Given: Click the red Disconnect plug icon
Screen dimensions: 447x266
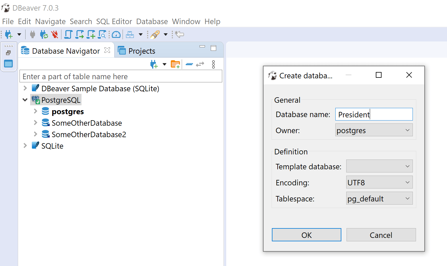Looking at the screenshot, I should (54, 35).
